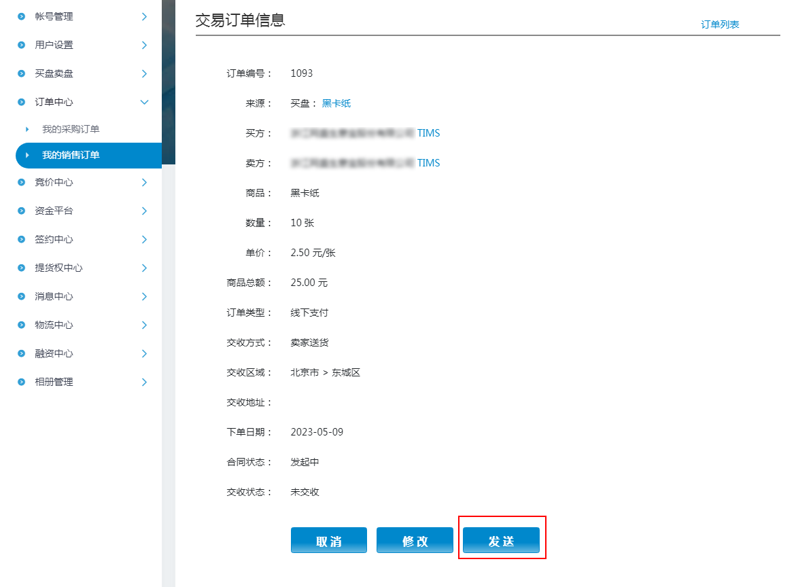
Task: Open the 消息中心 menu item
Action: tap(54, 296)
